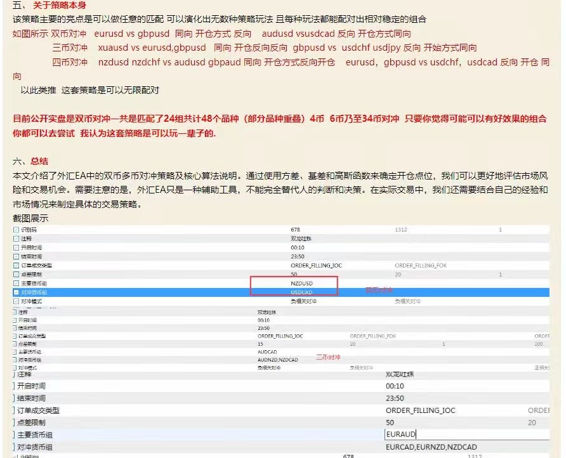The height and width of the screenshot is (458, 566).
Task: Toggle the 对冲模式 checkbox in the first table
Action: click(16, 301)
